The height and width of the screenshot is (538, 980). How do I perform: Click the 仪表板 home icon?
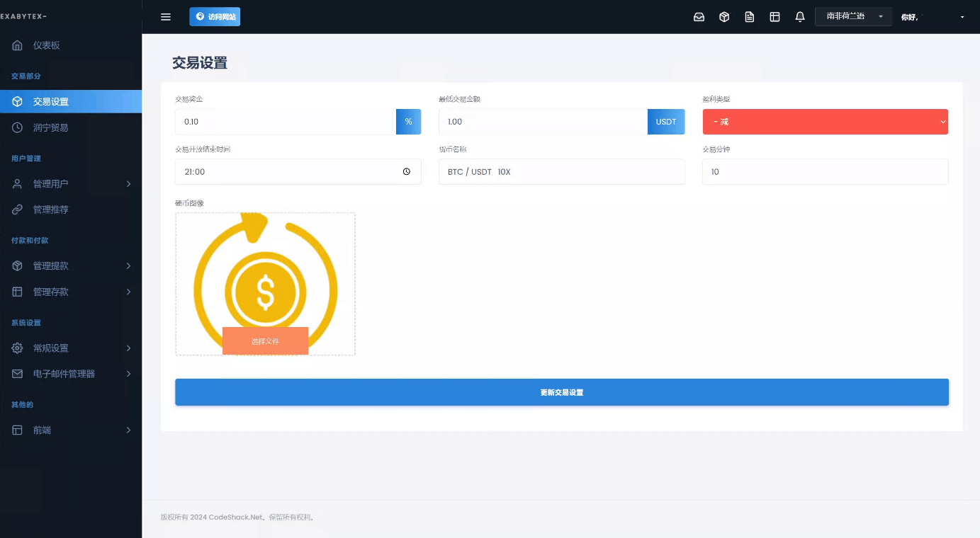tap(18, 45)
